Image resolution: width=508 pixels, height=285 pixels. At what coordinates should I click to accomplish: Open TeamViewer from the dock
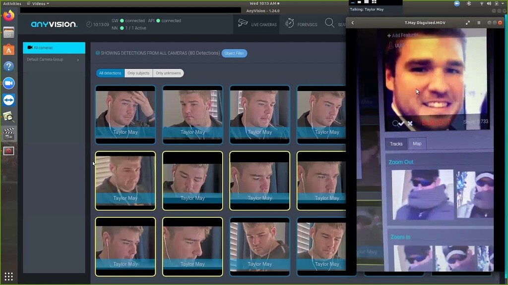pos(8,100)
